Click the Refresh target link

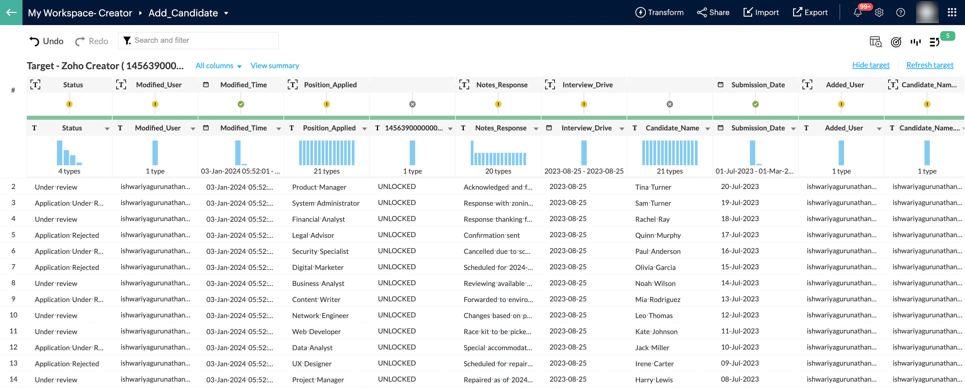click(929, 65)
